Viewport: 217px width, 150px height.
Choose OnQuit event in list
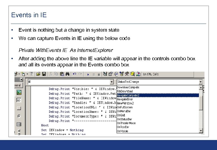158,115
